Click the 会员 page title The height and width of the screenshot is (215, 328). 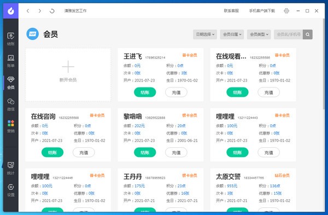tap(50, 34)
